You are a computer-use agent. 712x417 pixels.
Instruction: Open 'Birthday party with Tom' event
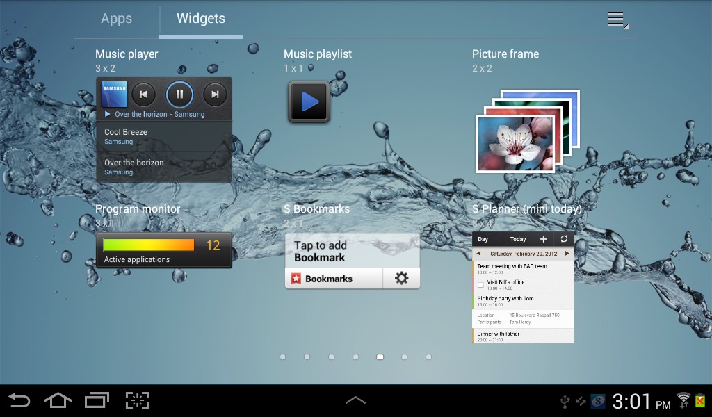click(523, 301)
